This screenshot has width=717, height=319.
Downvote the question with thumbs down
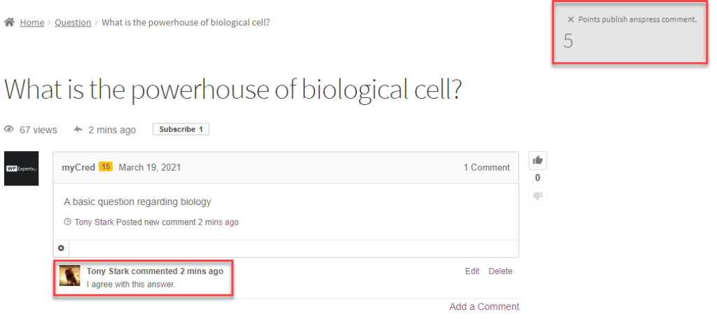(538, 196)
